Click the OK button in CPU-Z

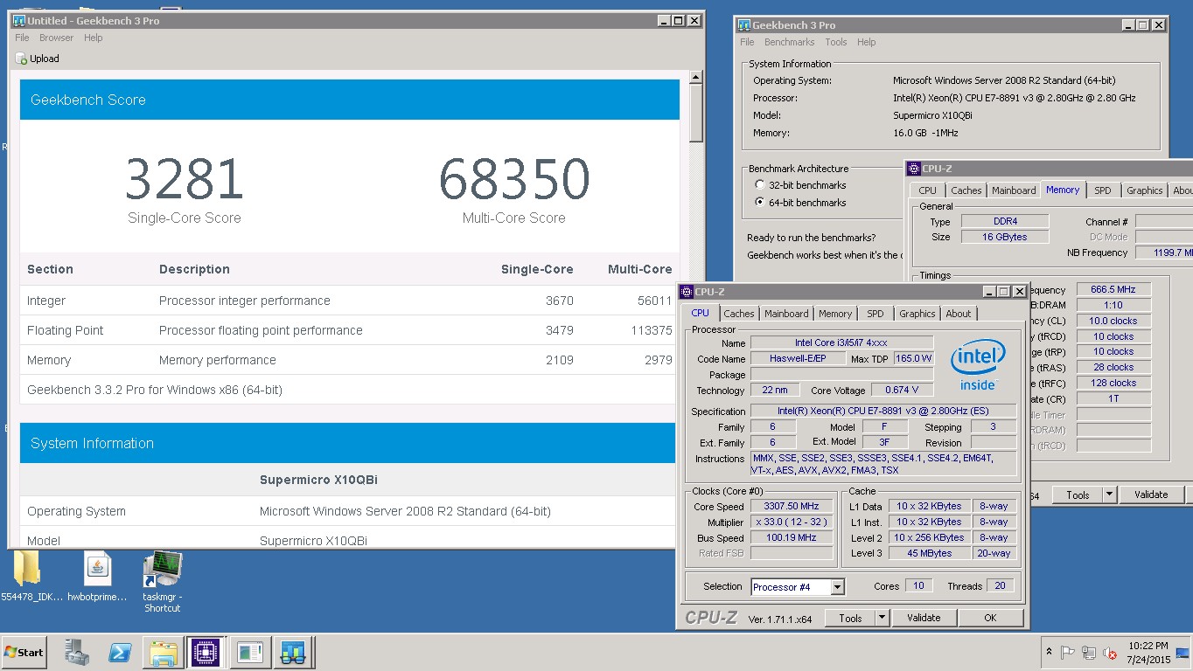(x=990, y=618)
